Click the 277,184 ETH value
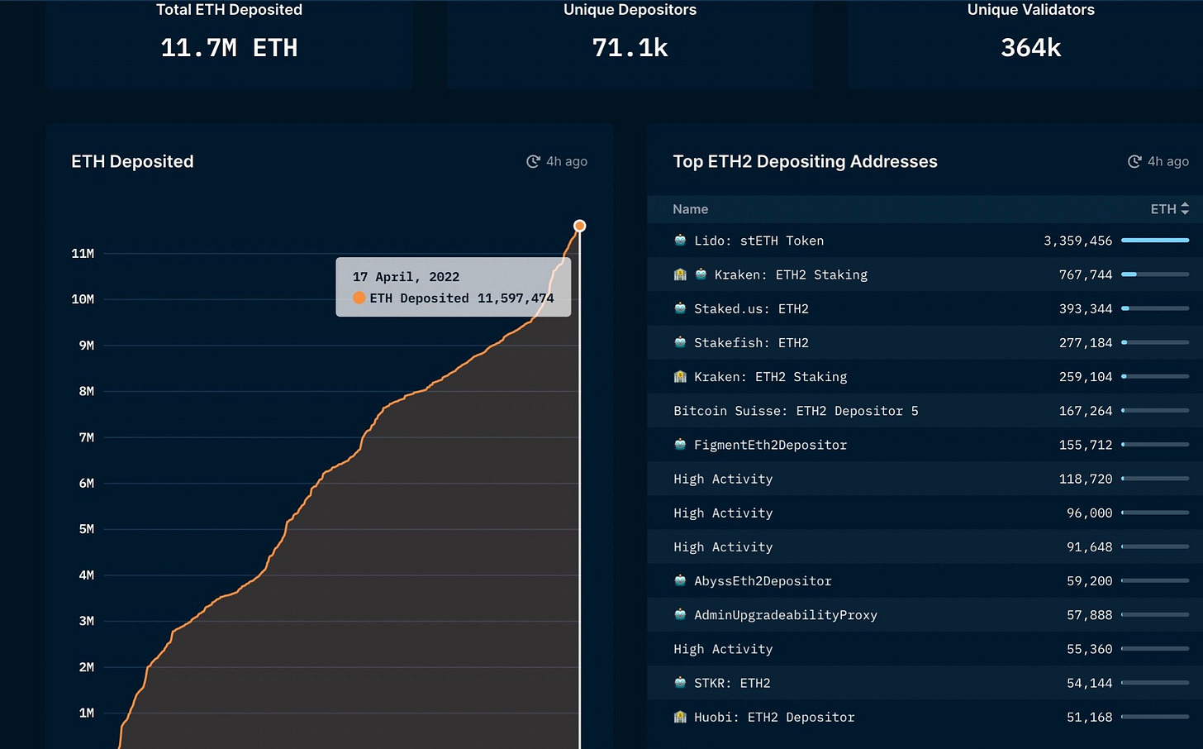The image size is (1203, 749). click(1086, 342)
